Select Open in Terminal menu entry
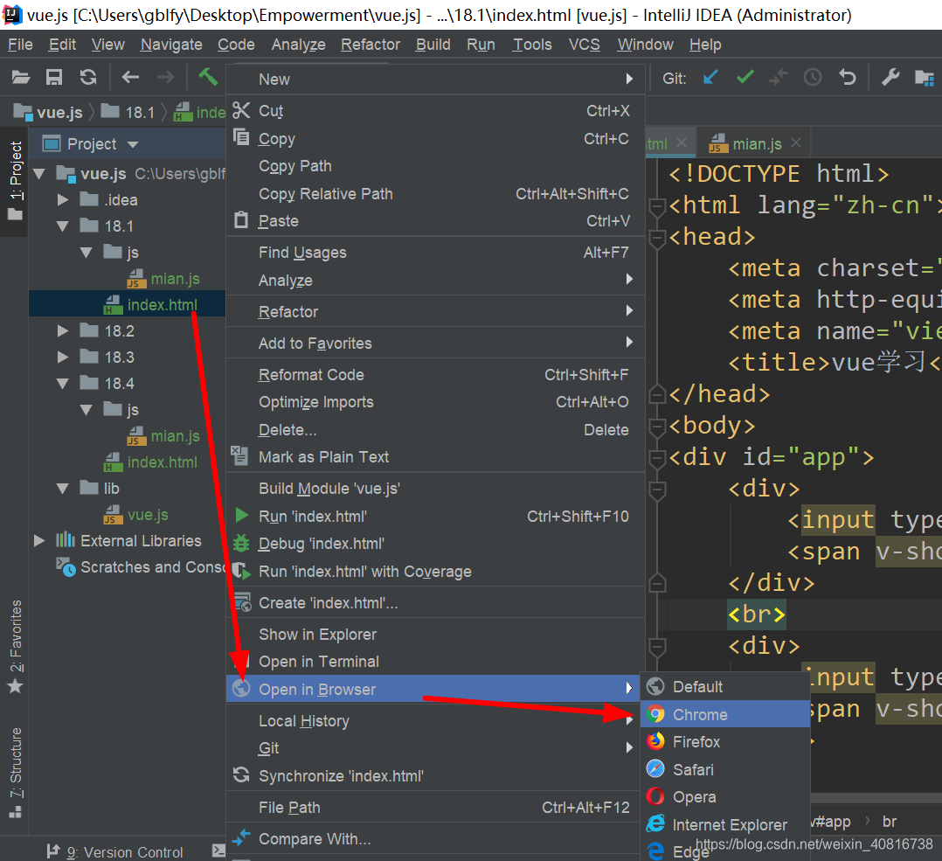Screen dimensions: 942x861 (x=435, y=662)
